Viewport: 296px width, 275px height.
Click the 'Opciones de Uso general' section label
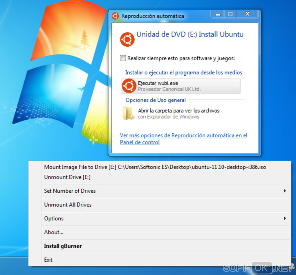(156, 100)
